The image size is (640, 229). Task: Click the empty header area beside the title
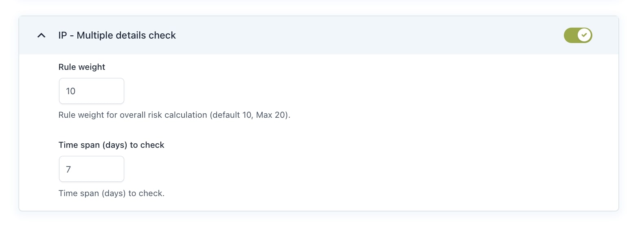pos(366,35)
